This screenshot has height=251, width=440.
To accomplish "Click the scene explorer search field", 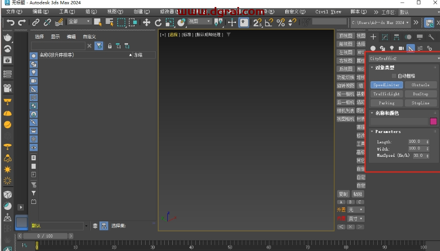I will click(x=58, y=46).
